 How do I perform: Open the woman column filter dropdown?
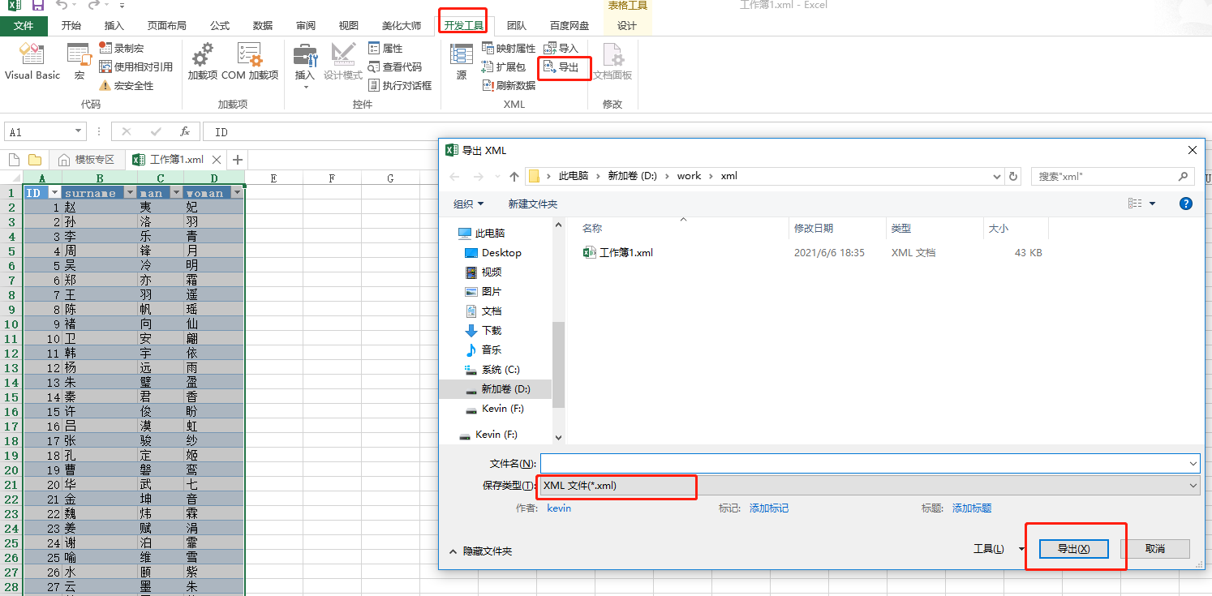pyautogui.click(x=237, y=193)
